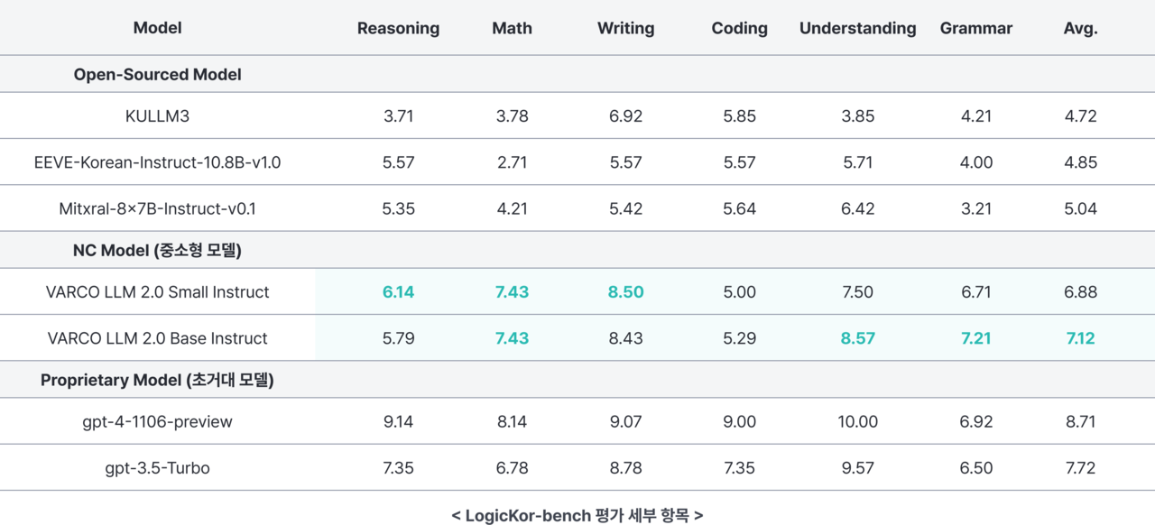Click VARCO LLM 2.0 Small Instruct
1155x525 pixels.
point(157,292)
